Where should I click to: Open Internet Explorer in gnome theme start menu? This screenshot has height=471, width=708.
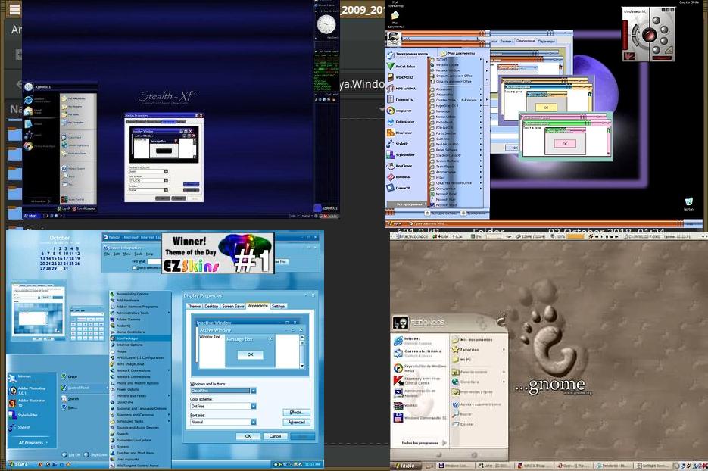tap(413, 341)
